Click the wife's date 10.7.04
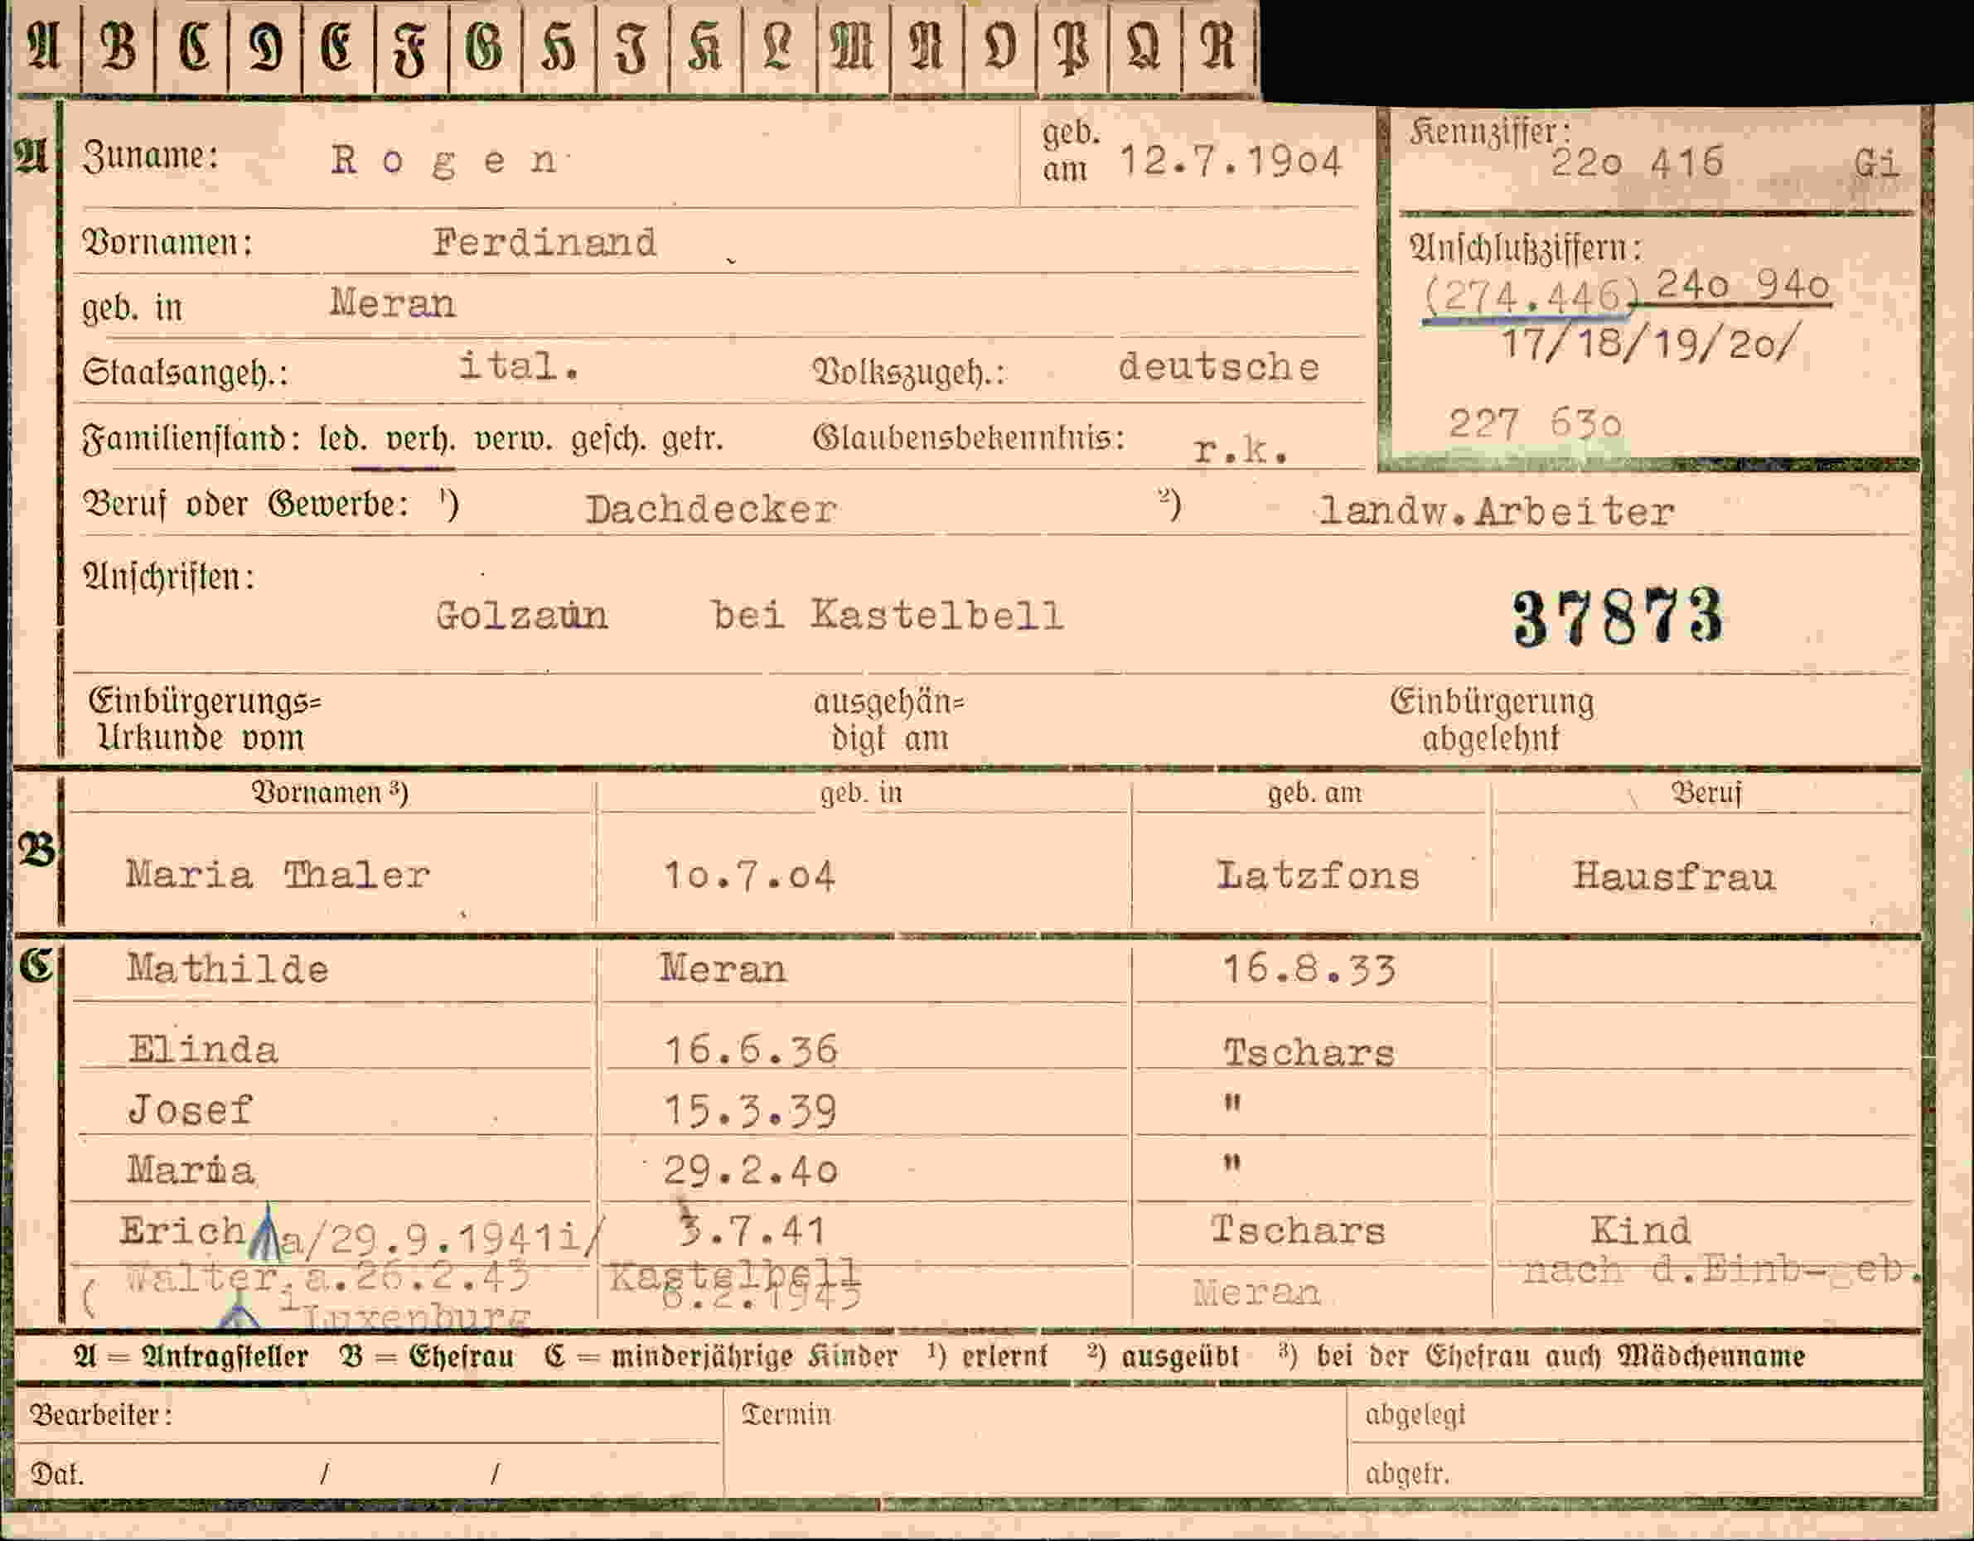This screenshot has width=1974, height=1541. tap(749, 876)
